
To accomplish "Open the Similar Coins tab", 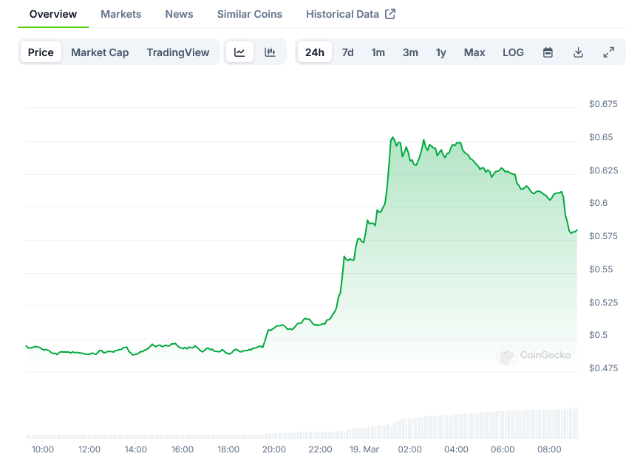I will click(249, 14).
